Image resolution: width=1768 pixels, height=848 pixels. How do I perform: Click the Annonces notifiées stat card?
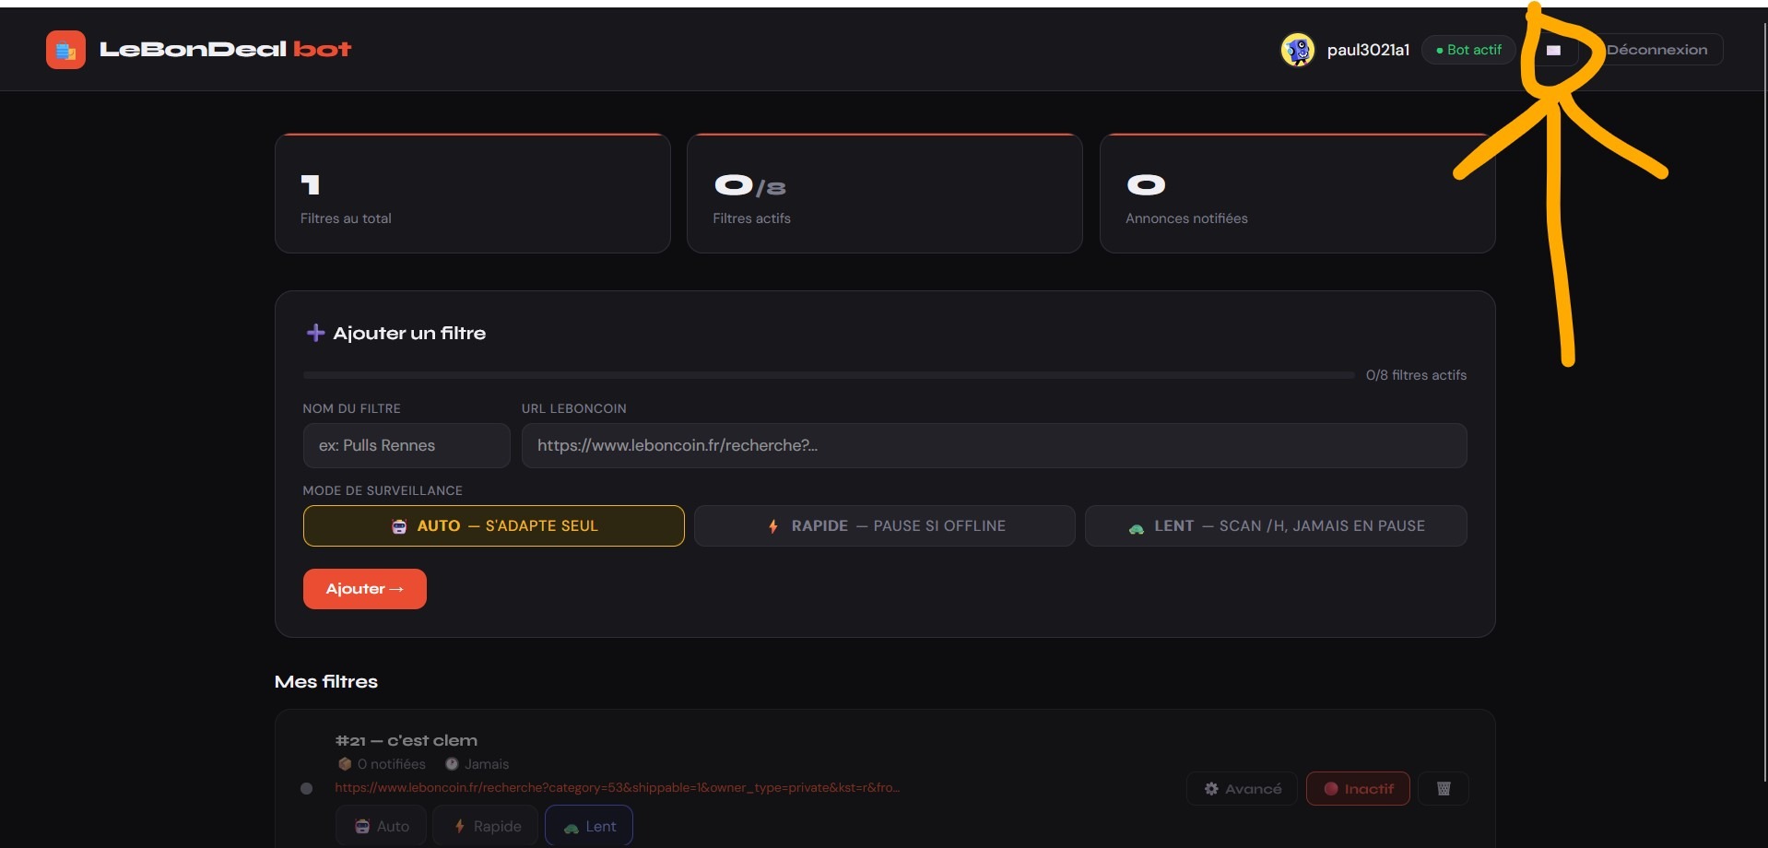click(x=1298, y=194)
